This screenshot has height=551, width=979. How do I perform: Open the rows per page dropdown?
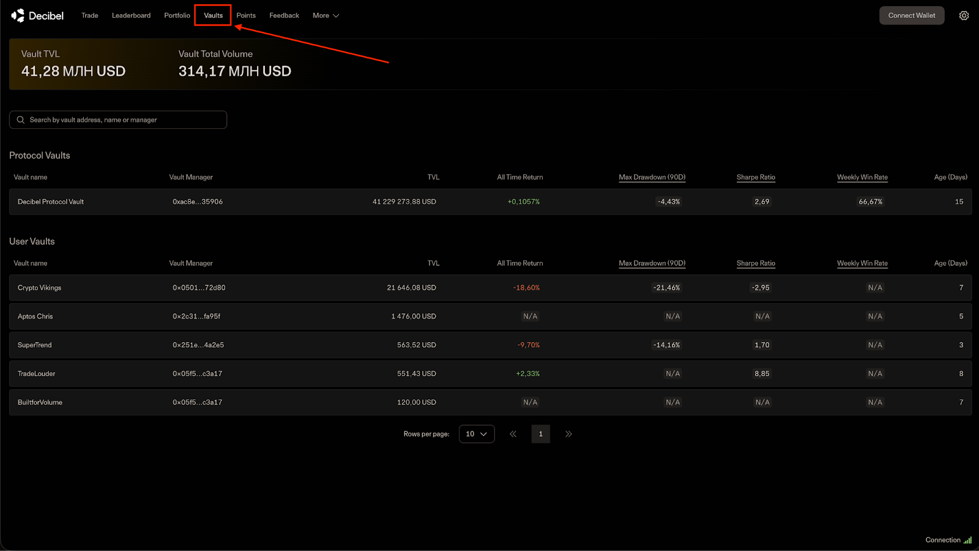tap(477, 434)
